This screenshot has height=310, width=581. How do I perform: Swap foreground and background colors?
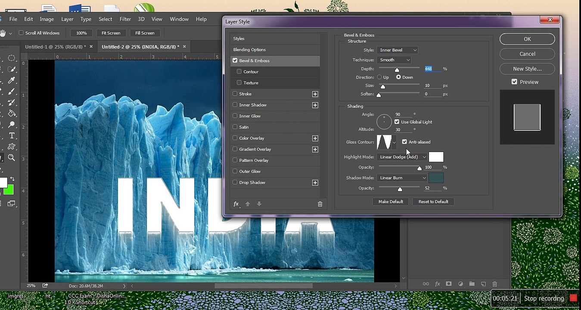[12, 179]
